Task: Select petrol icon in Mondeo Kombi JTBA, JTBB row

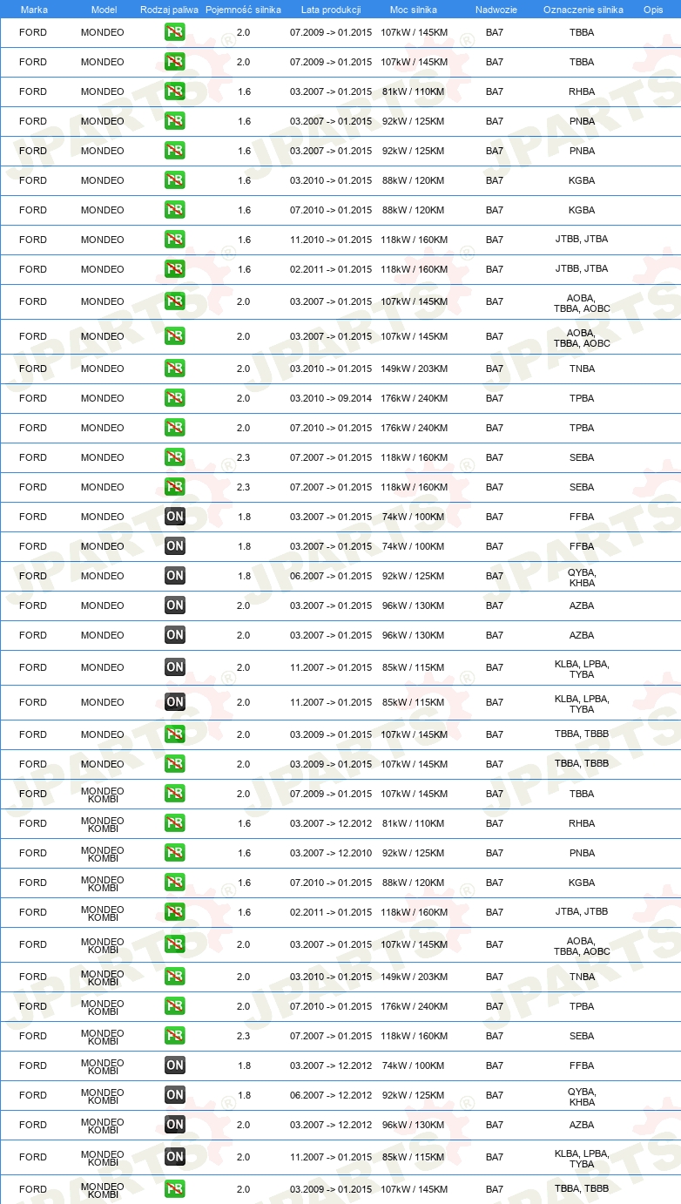Action: point(175,912)
